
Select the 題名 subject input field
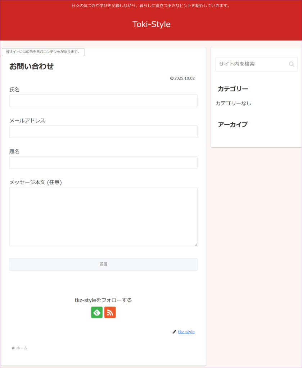click(103, 162)
